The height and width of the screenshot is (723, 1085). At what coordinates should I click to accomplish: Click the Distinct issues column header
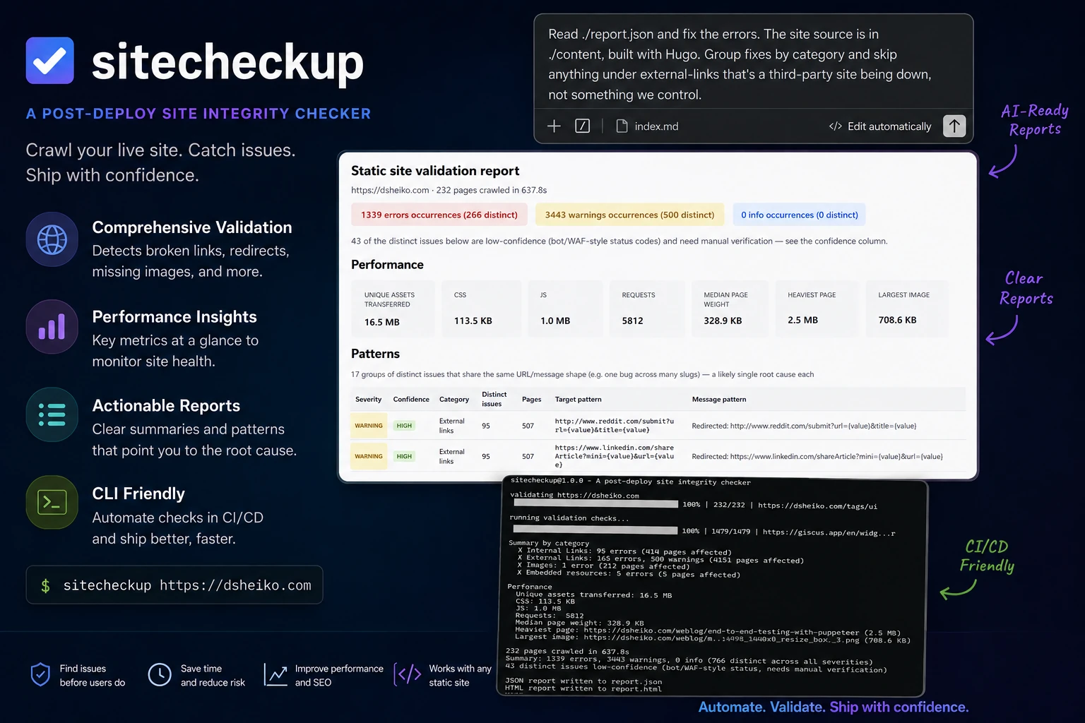494,399
